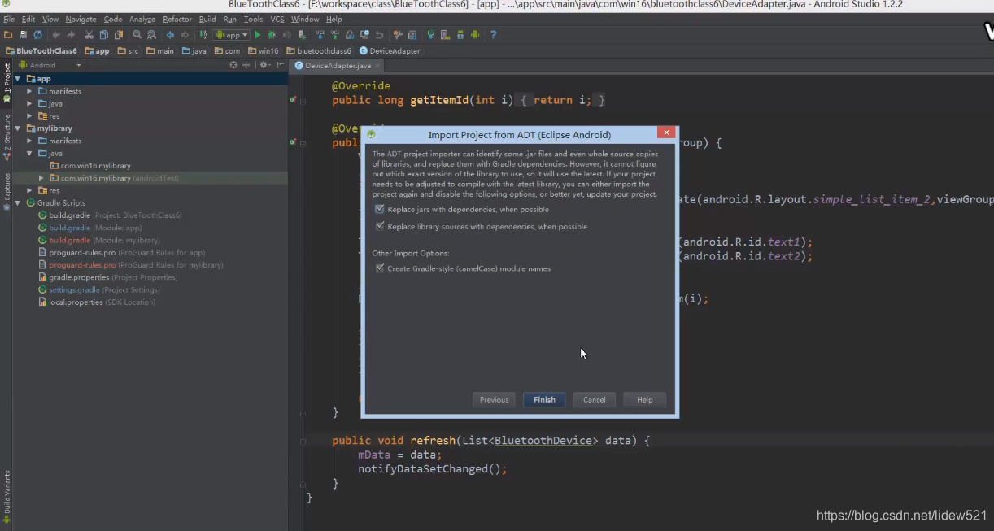Viewport: 994px width, 531px height.
Task: Open the File menu
Action: 9,19
